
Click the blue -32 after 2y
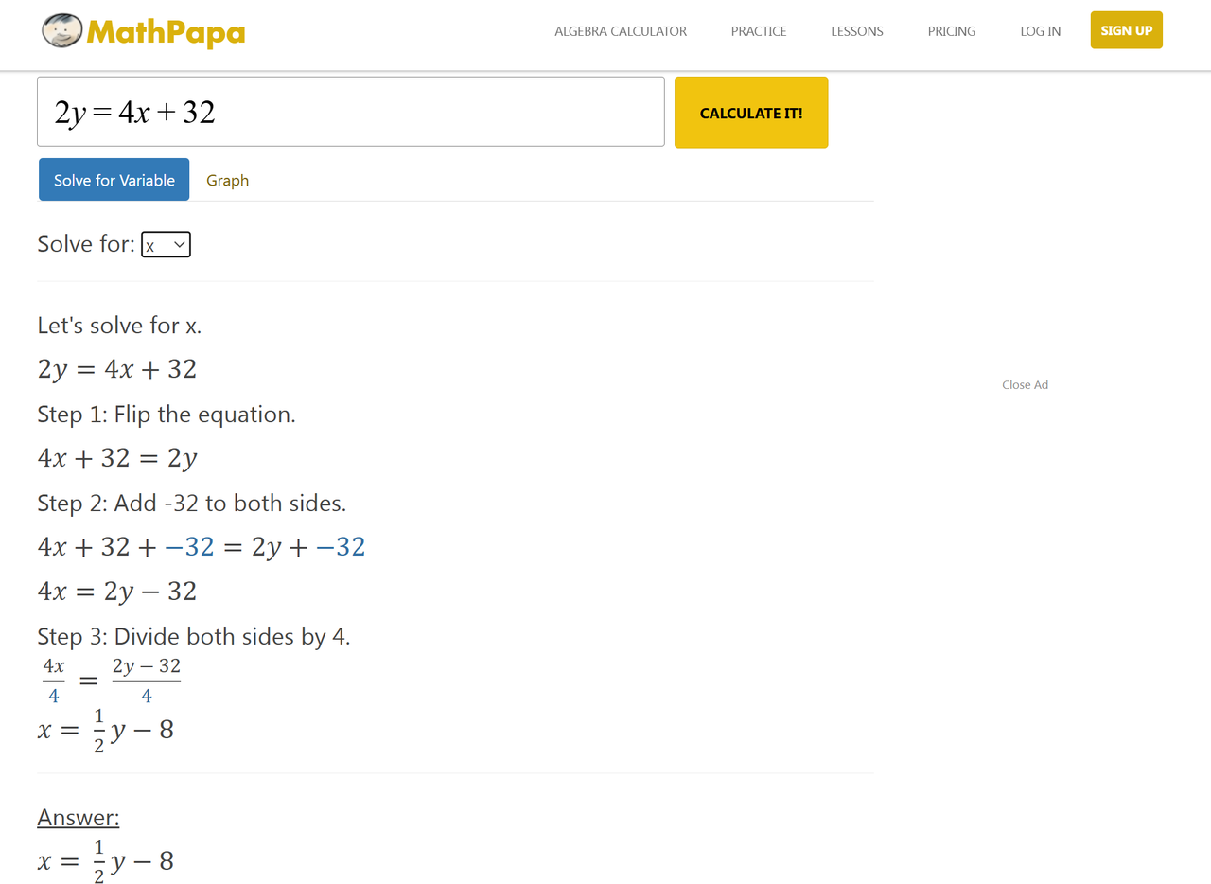340,547
